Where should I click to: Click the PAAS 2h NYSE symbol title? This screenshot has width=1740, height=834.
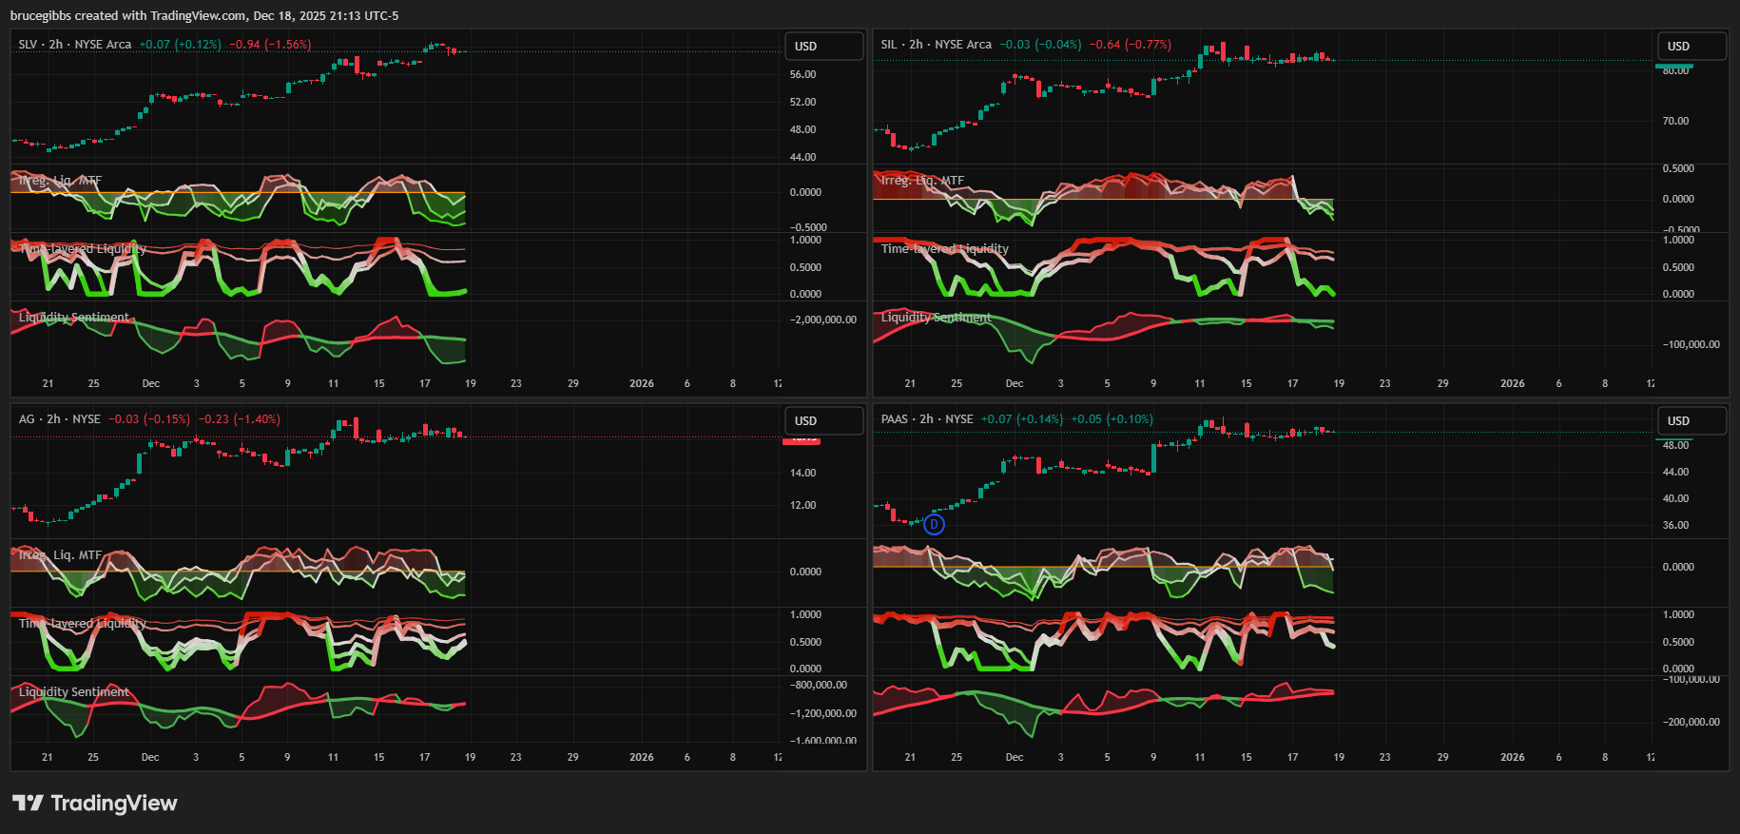[927, 419]
